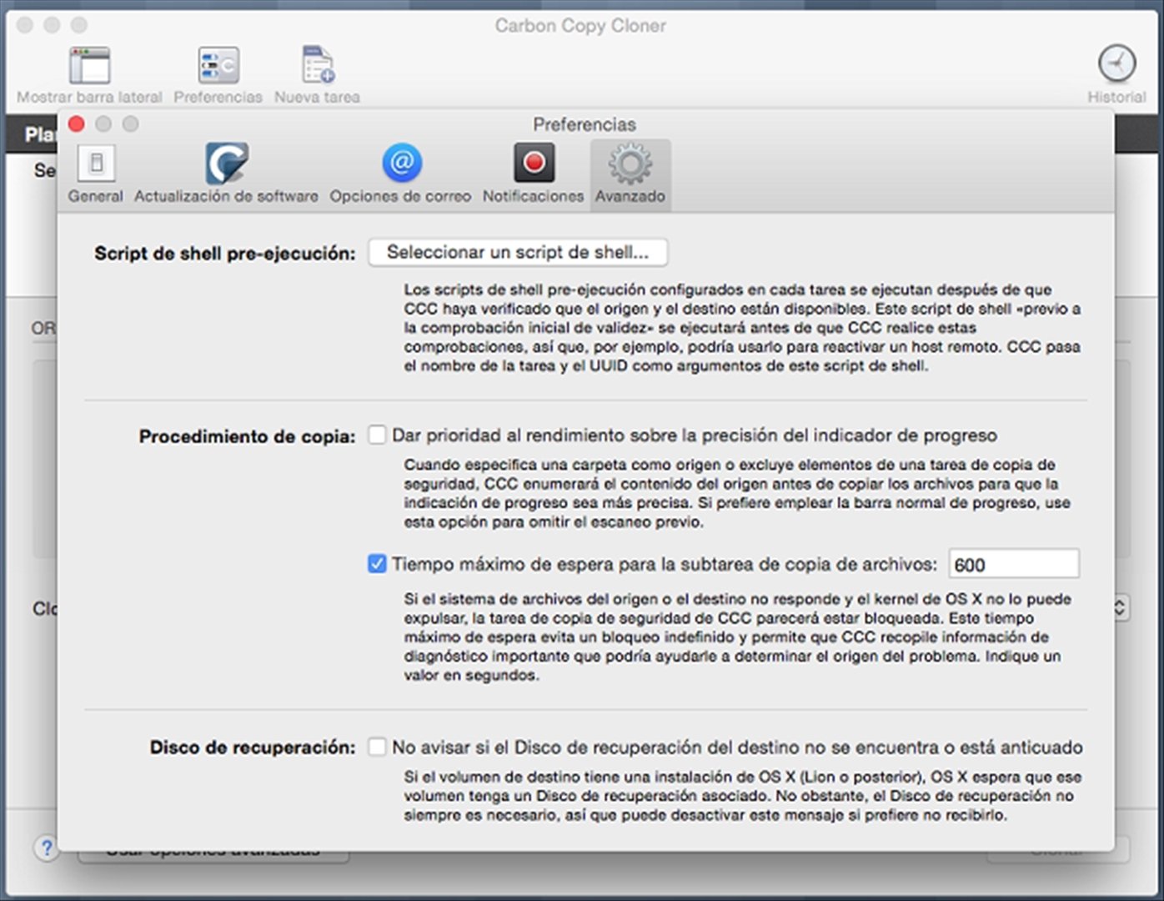Enable Dar prioridad al rendimiento checkbox
1164x901 pixels.
[378, 435]
